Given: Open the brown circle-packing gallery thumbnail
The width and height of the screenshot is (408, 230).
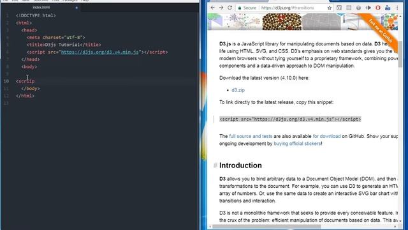Looking at the screenshot, I should pyautogui.click(x=282, y=22).
